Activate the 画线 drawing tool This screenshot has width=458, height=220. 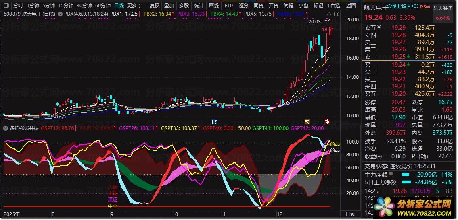(213, 5)
